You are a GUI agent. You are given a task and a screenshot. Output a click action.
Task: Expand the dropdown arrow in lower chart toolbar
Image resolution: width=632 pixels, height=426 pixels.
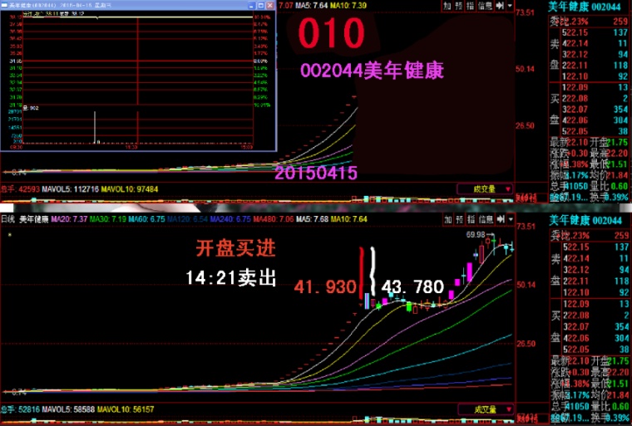click(511, 219)
